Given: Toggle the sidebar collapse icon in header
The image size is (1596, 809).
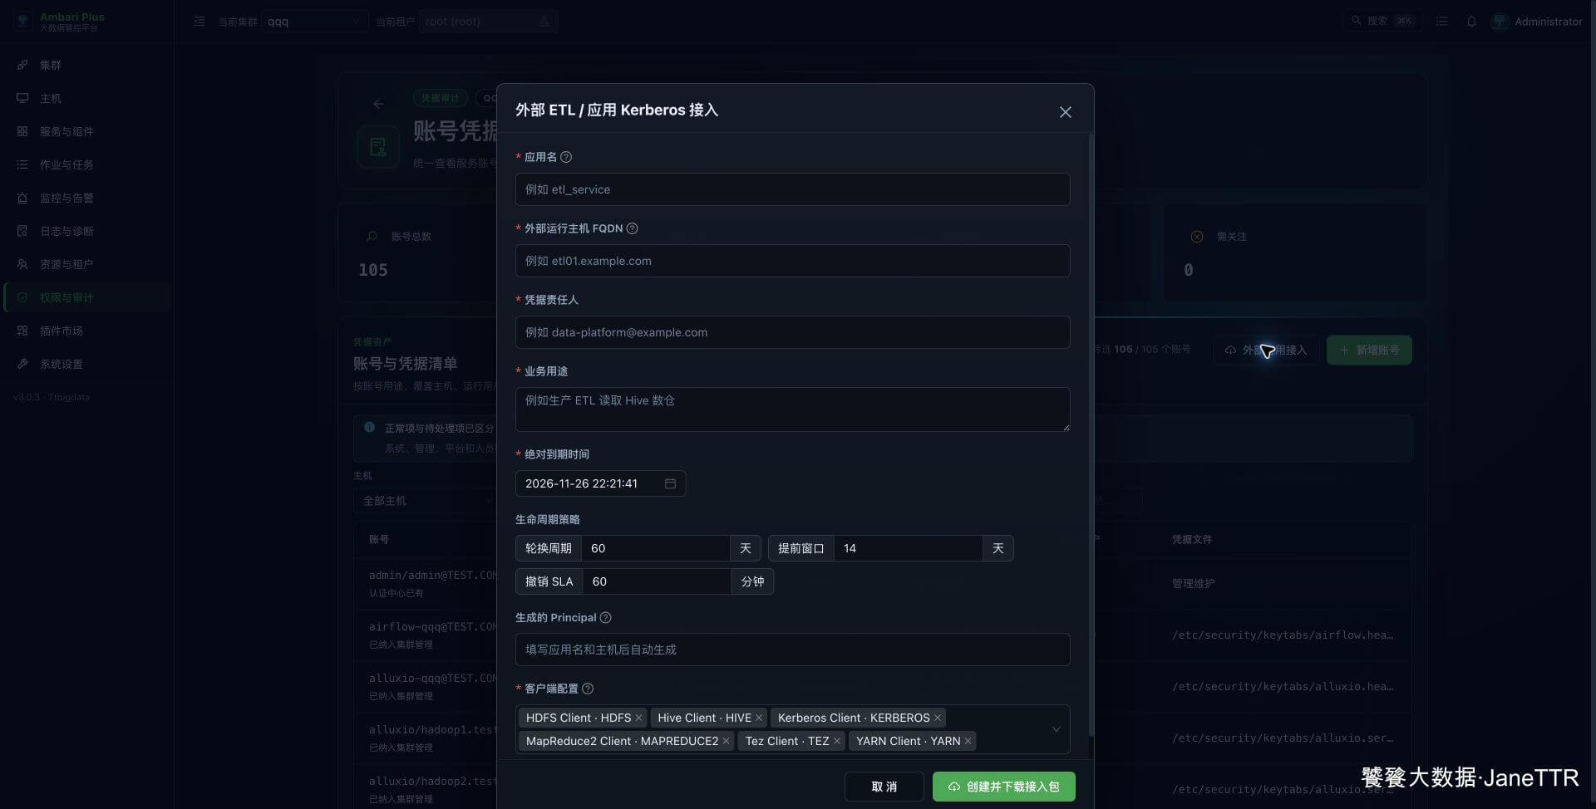Looking at the screenshot, I should pyautogui.click(x=199, y=22).
